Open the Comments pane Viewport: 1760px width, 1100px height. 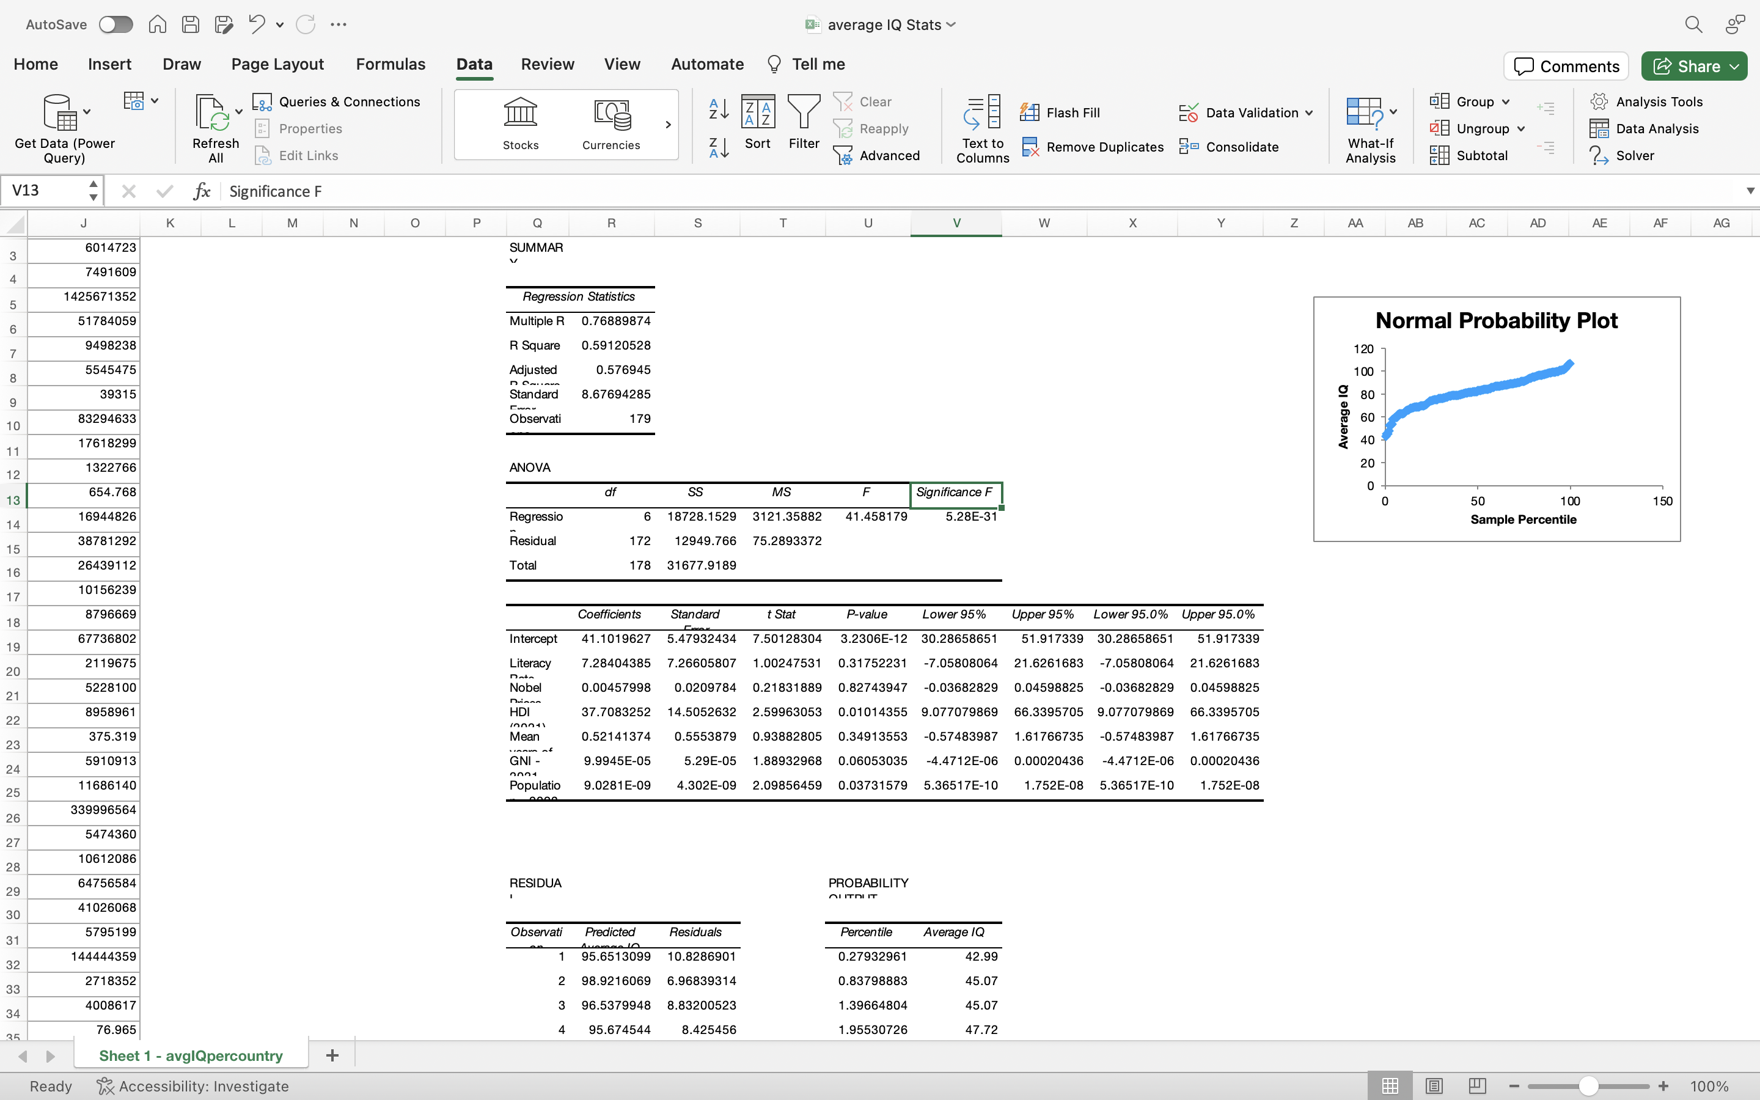[x=1564, y=65]
